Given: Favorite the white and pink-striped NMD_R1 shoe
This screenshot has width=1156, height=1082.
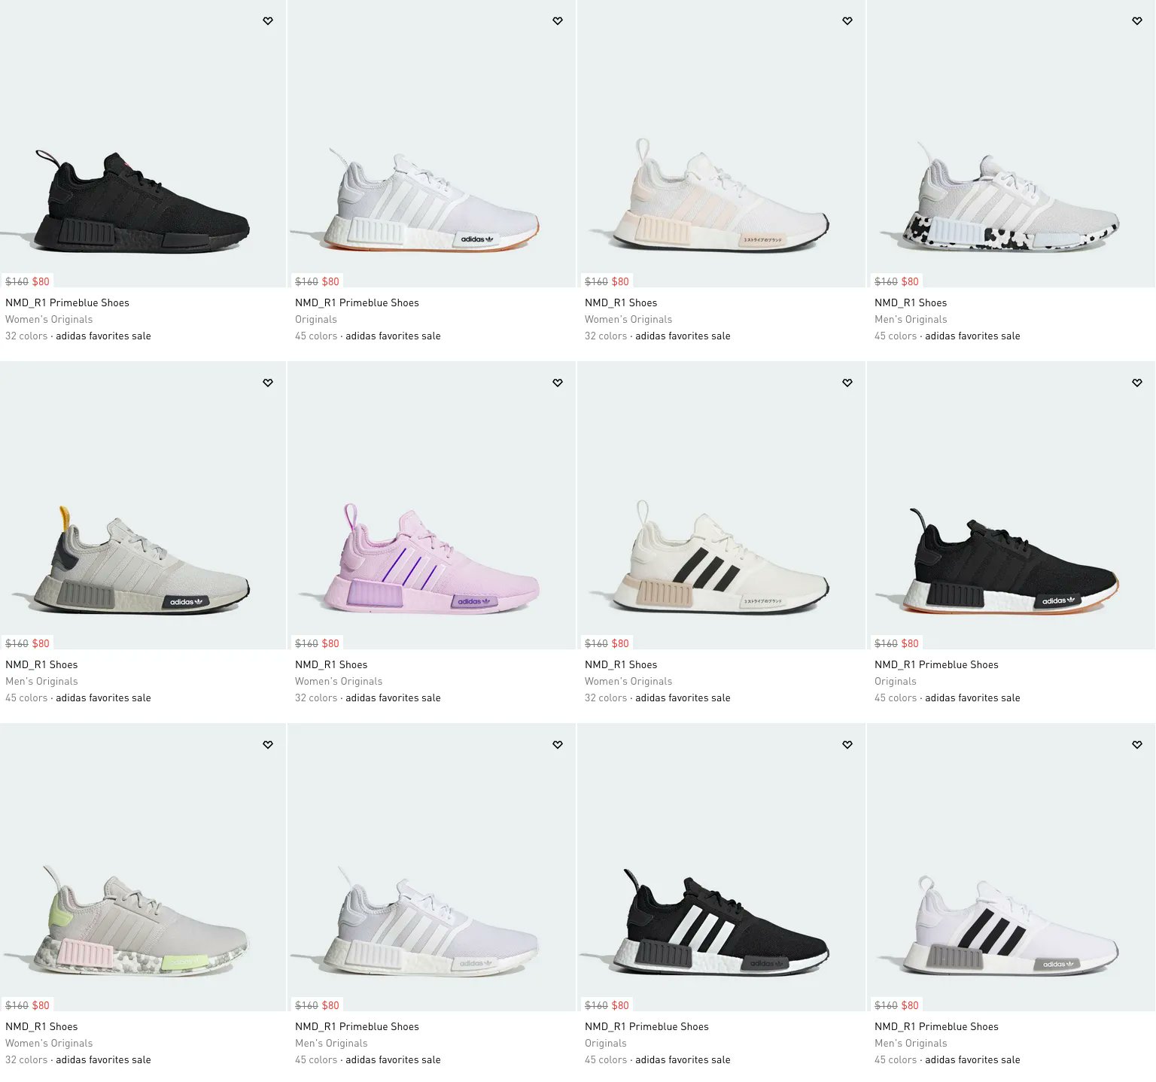Looking at the screenshot, I should tap(847, 21).
